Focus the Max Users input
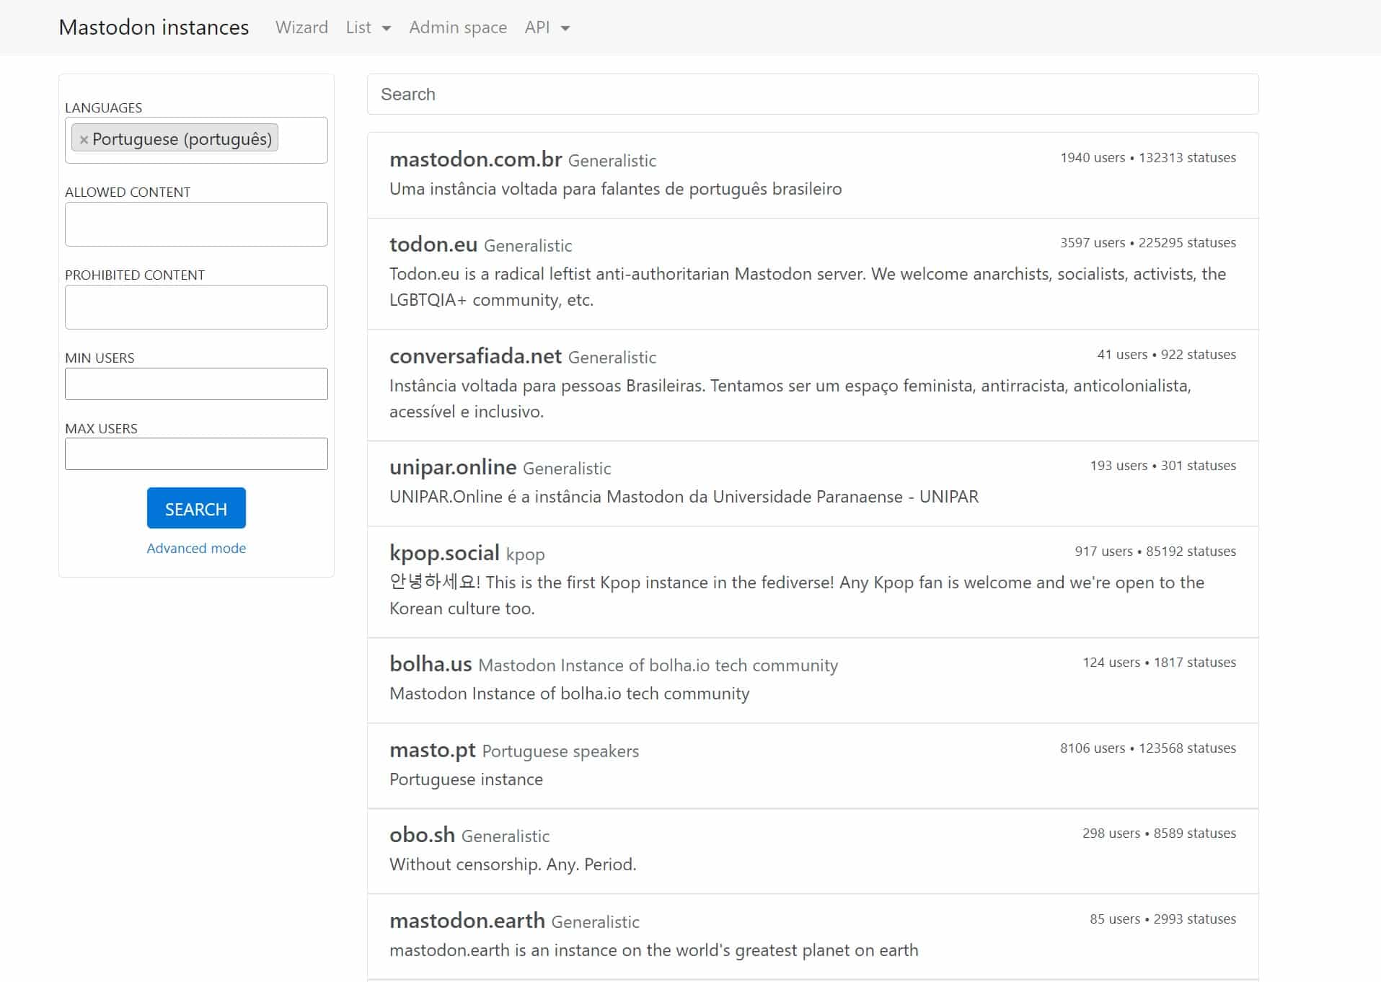The image size is (1381, 982). coord(196,454)
